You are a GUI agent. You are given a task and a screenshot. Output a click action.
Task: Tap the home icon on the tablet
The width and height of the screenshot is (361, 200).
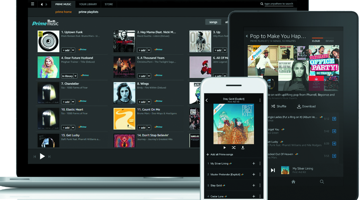click(293, 182)
